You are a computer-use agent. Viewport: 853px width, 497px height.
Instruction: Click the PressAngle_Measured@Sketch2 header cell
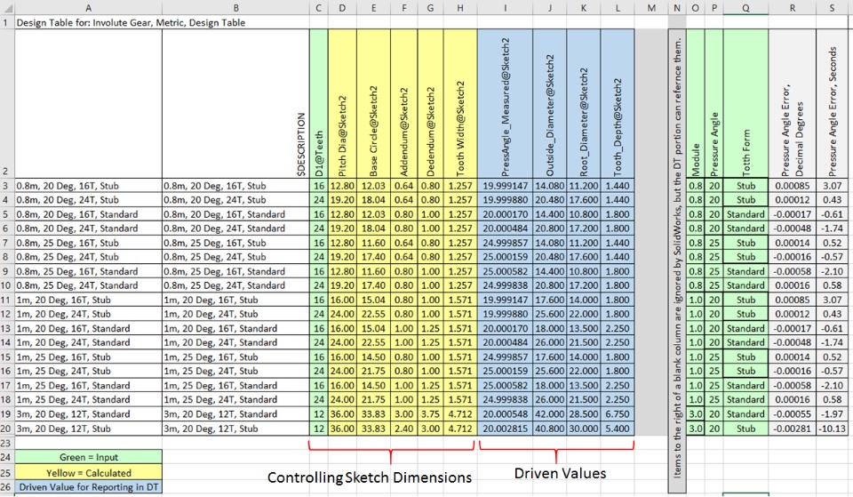point(505,103)
